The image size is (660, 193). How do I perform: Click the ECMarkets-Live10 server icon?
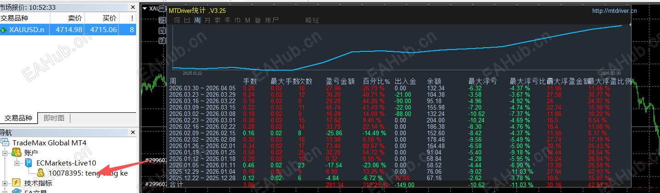pos(29,163)
